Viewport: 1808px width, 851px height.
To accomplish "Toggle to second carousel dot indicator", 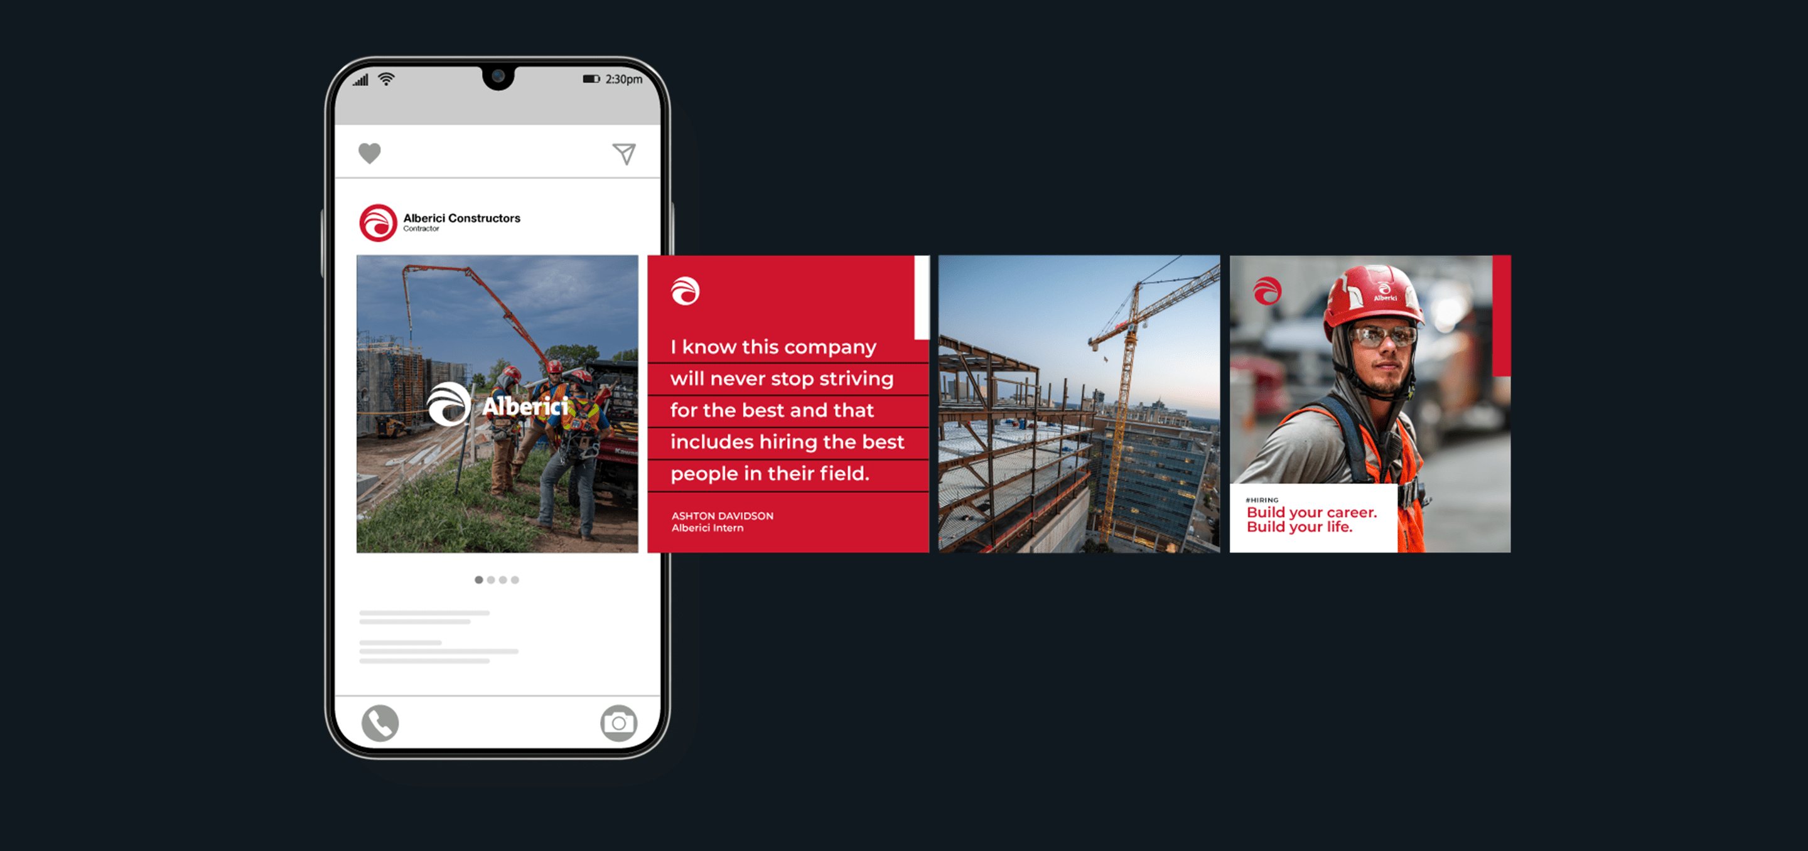I will coord(490,579).
